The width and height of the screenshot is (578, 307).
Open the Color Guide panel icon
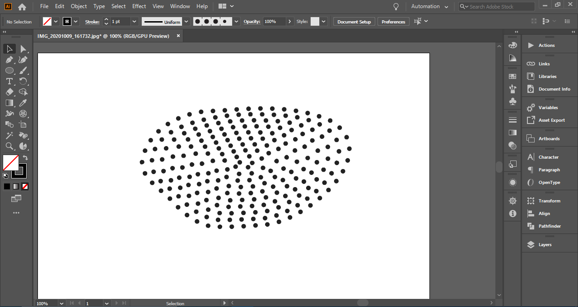[513, 58]
